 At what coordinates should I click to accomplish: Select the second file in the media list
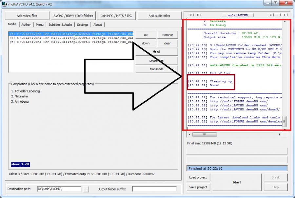coord(71,38)
